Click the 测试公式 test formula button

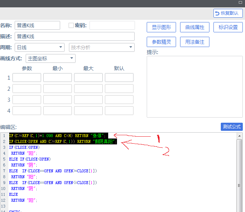[x=232, y=127]
